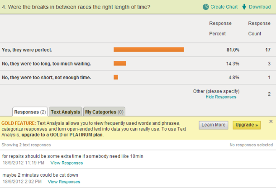Image resolution: width=276 pixels, height=192 pixels.
Task: Open the My Categories tab
Action: click(105, 112)
